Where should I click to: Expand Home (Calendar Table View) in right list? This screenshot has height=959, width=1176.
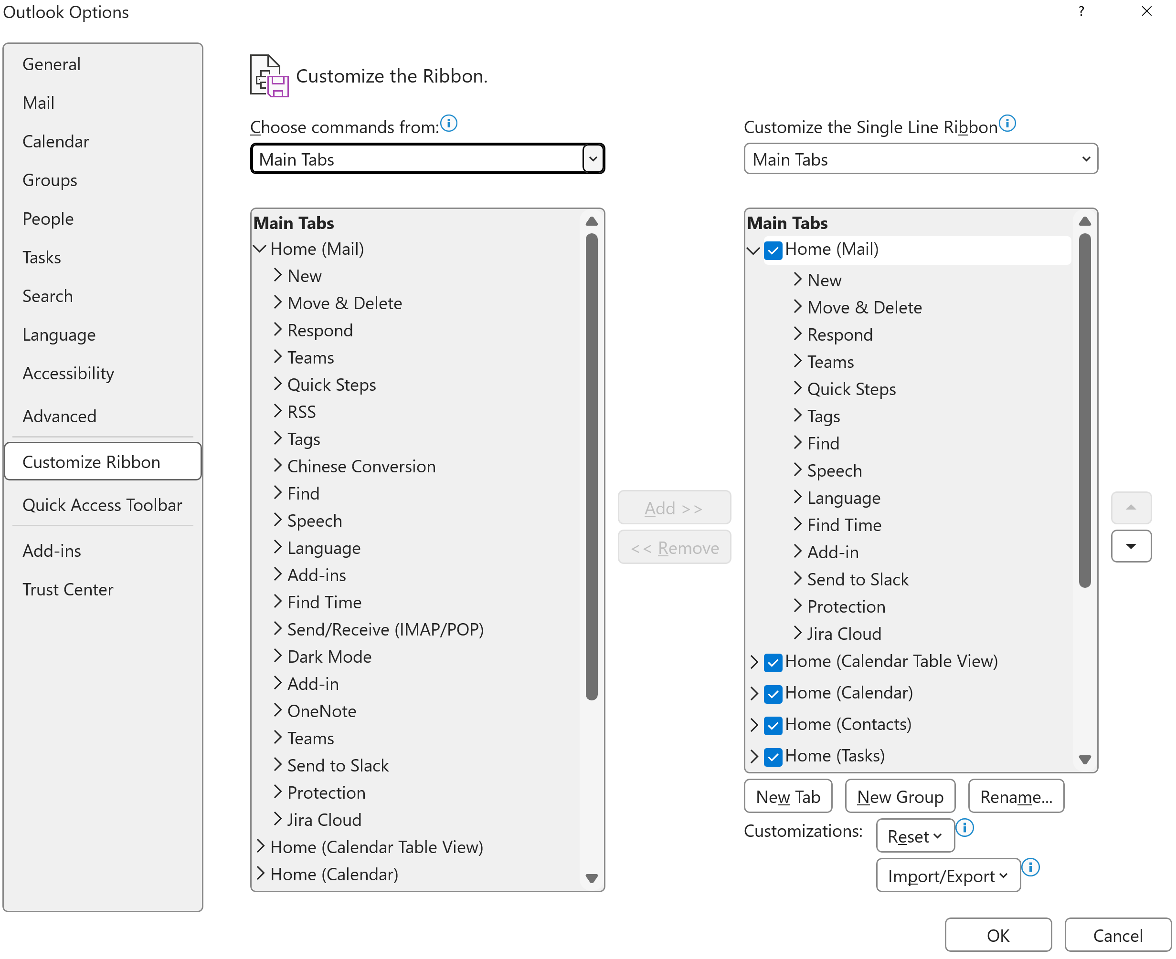click(x=754, y=661)
